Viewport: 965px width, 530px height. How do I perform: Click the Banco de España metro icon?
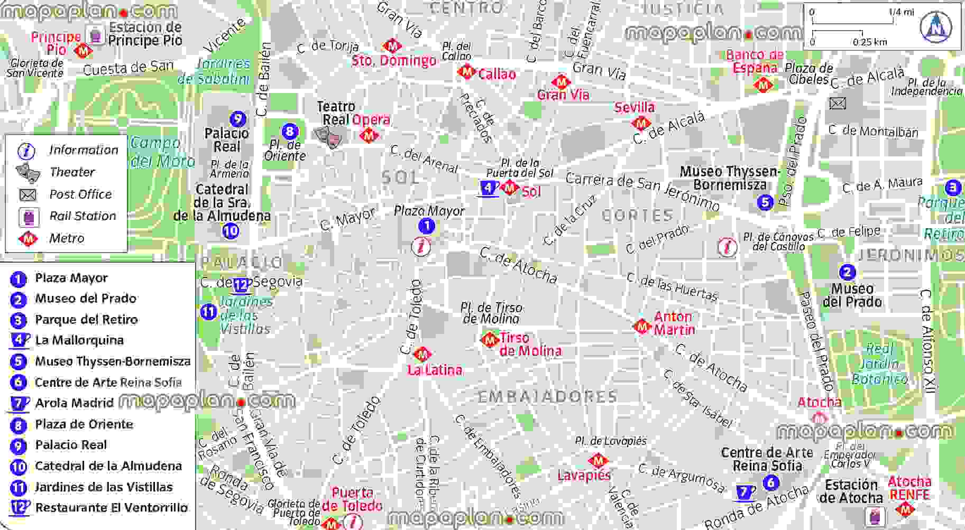pyautogui.click(x=762, y=84)
